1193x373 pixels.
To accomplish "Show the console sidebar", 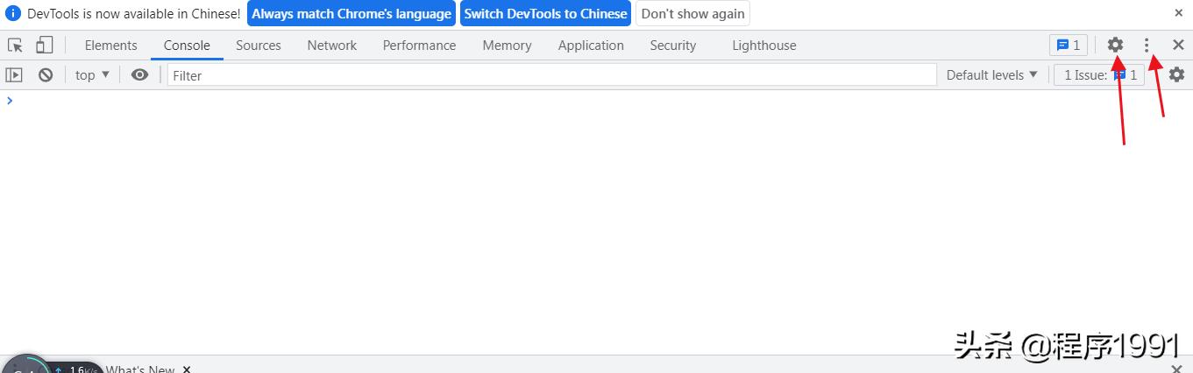I will pos(14,75).
